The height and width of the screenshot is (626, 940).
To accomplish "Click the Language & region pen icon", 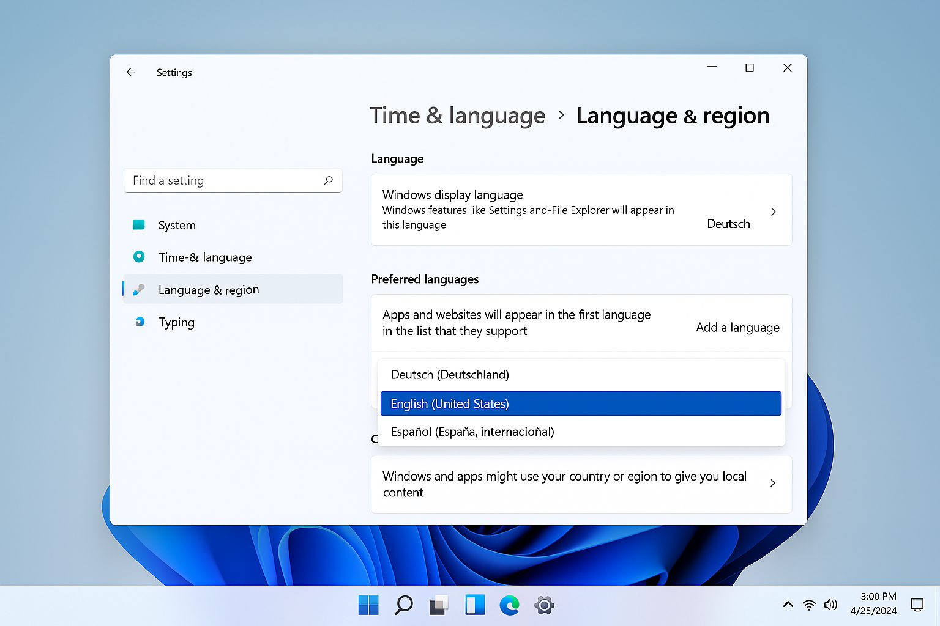I will pos(139,289).
